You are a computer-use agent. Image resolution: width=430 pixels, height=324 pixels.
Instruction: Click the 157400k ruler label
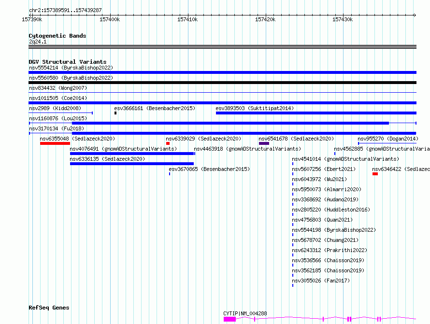110,19
